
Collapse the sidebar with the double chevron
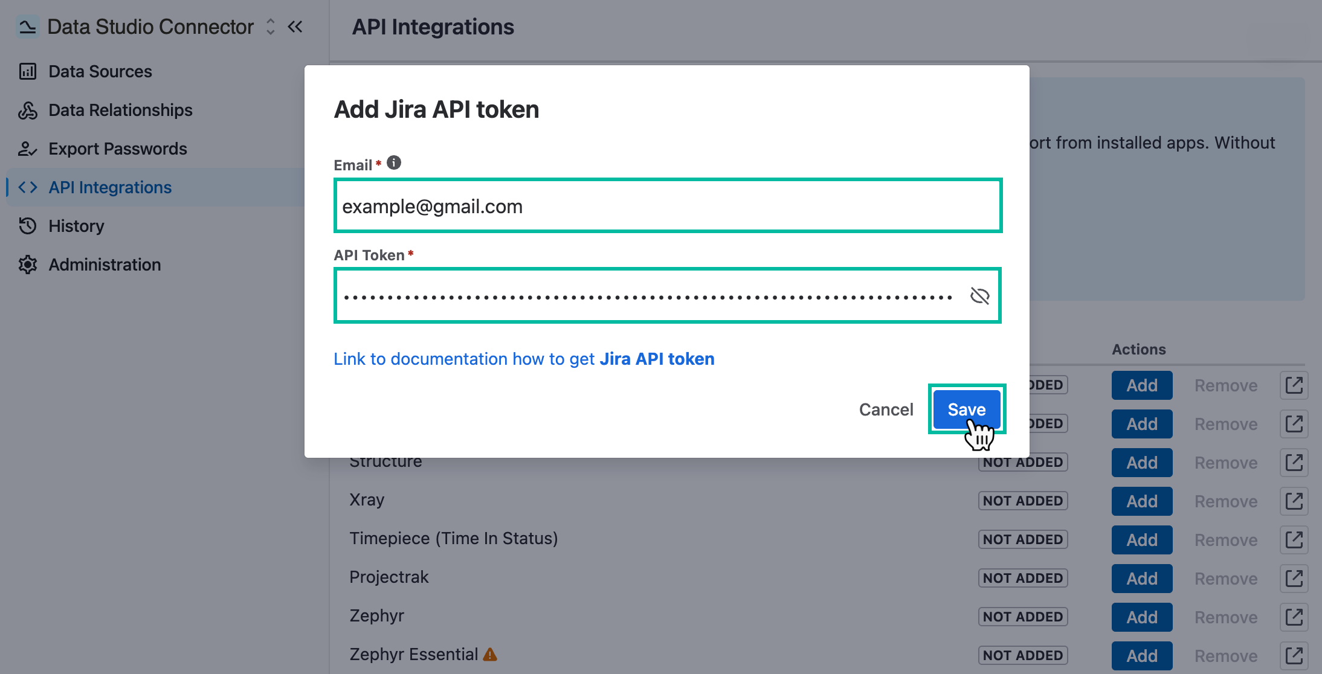point(295,27)
